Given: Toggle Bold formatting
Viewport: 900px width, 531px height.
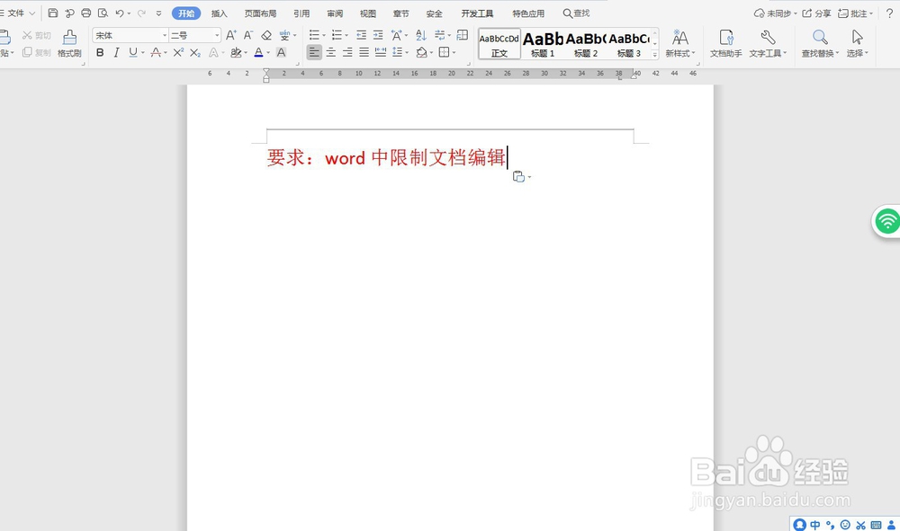Looking at the screenshot, I should 99,52.
